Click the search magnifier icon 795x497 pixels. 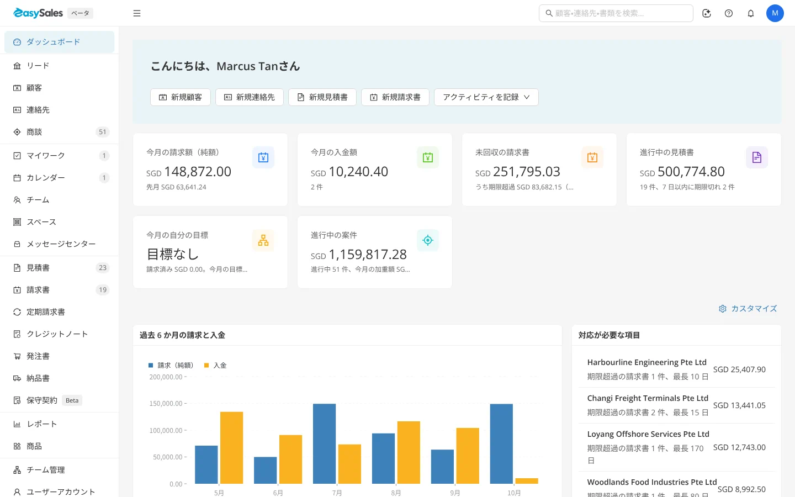click(x=549, y=13)
